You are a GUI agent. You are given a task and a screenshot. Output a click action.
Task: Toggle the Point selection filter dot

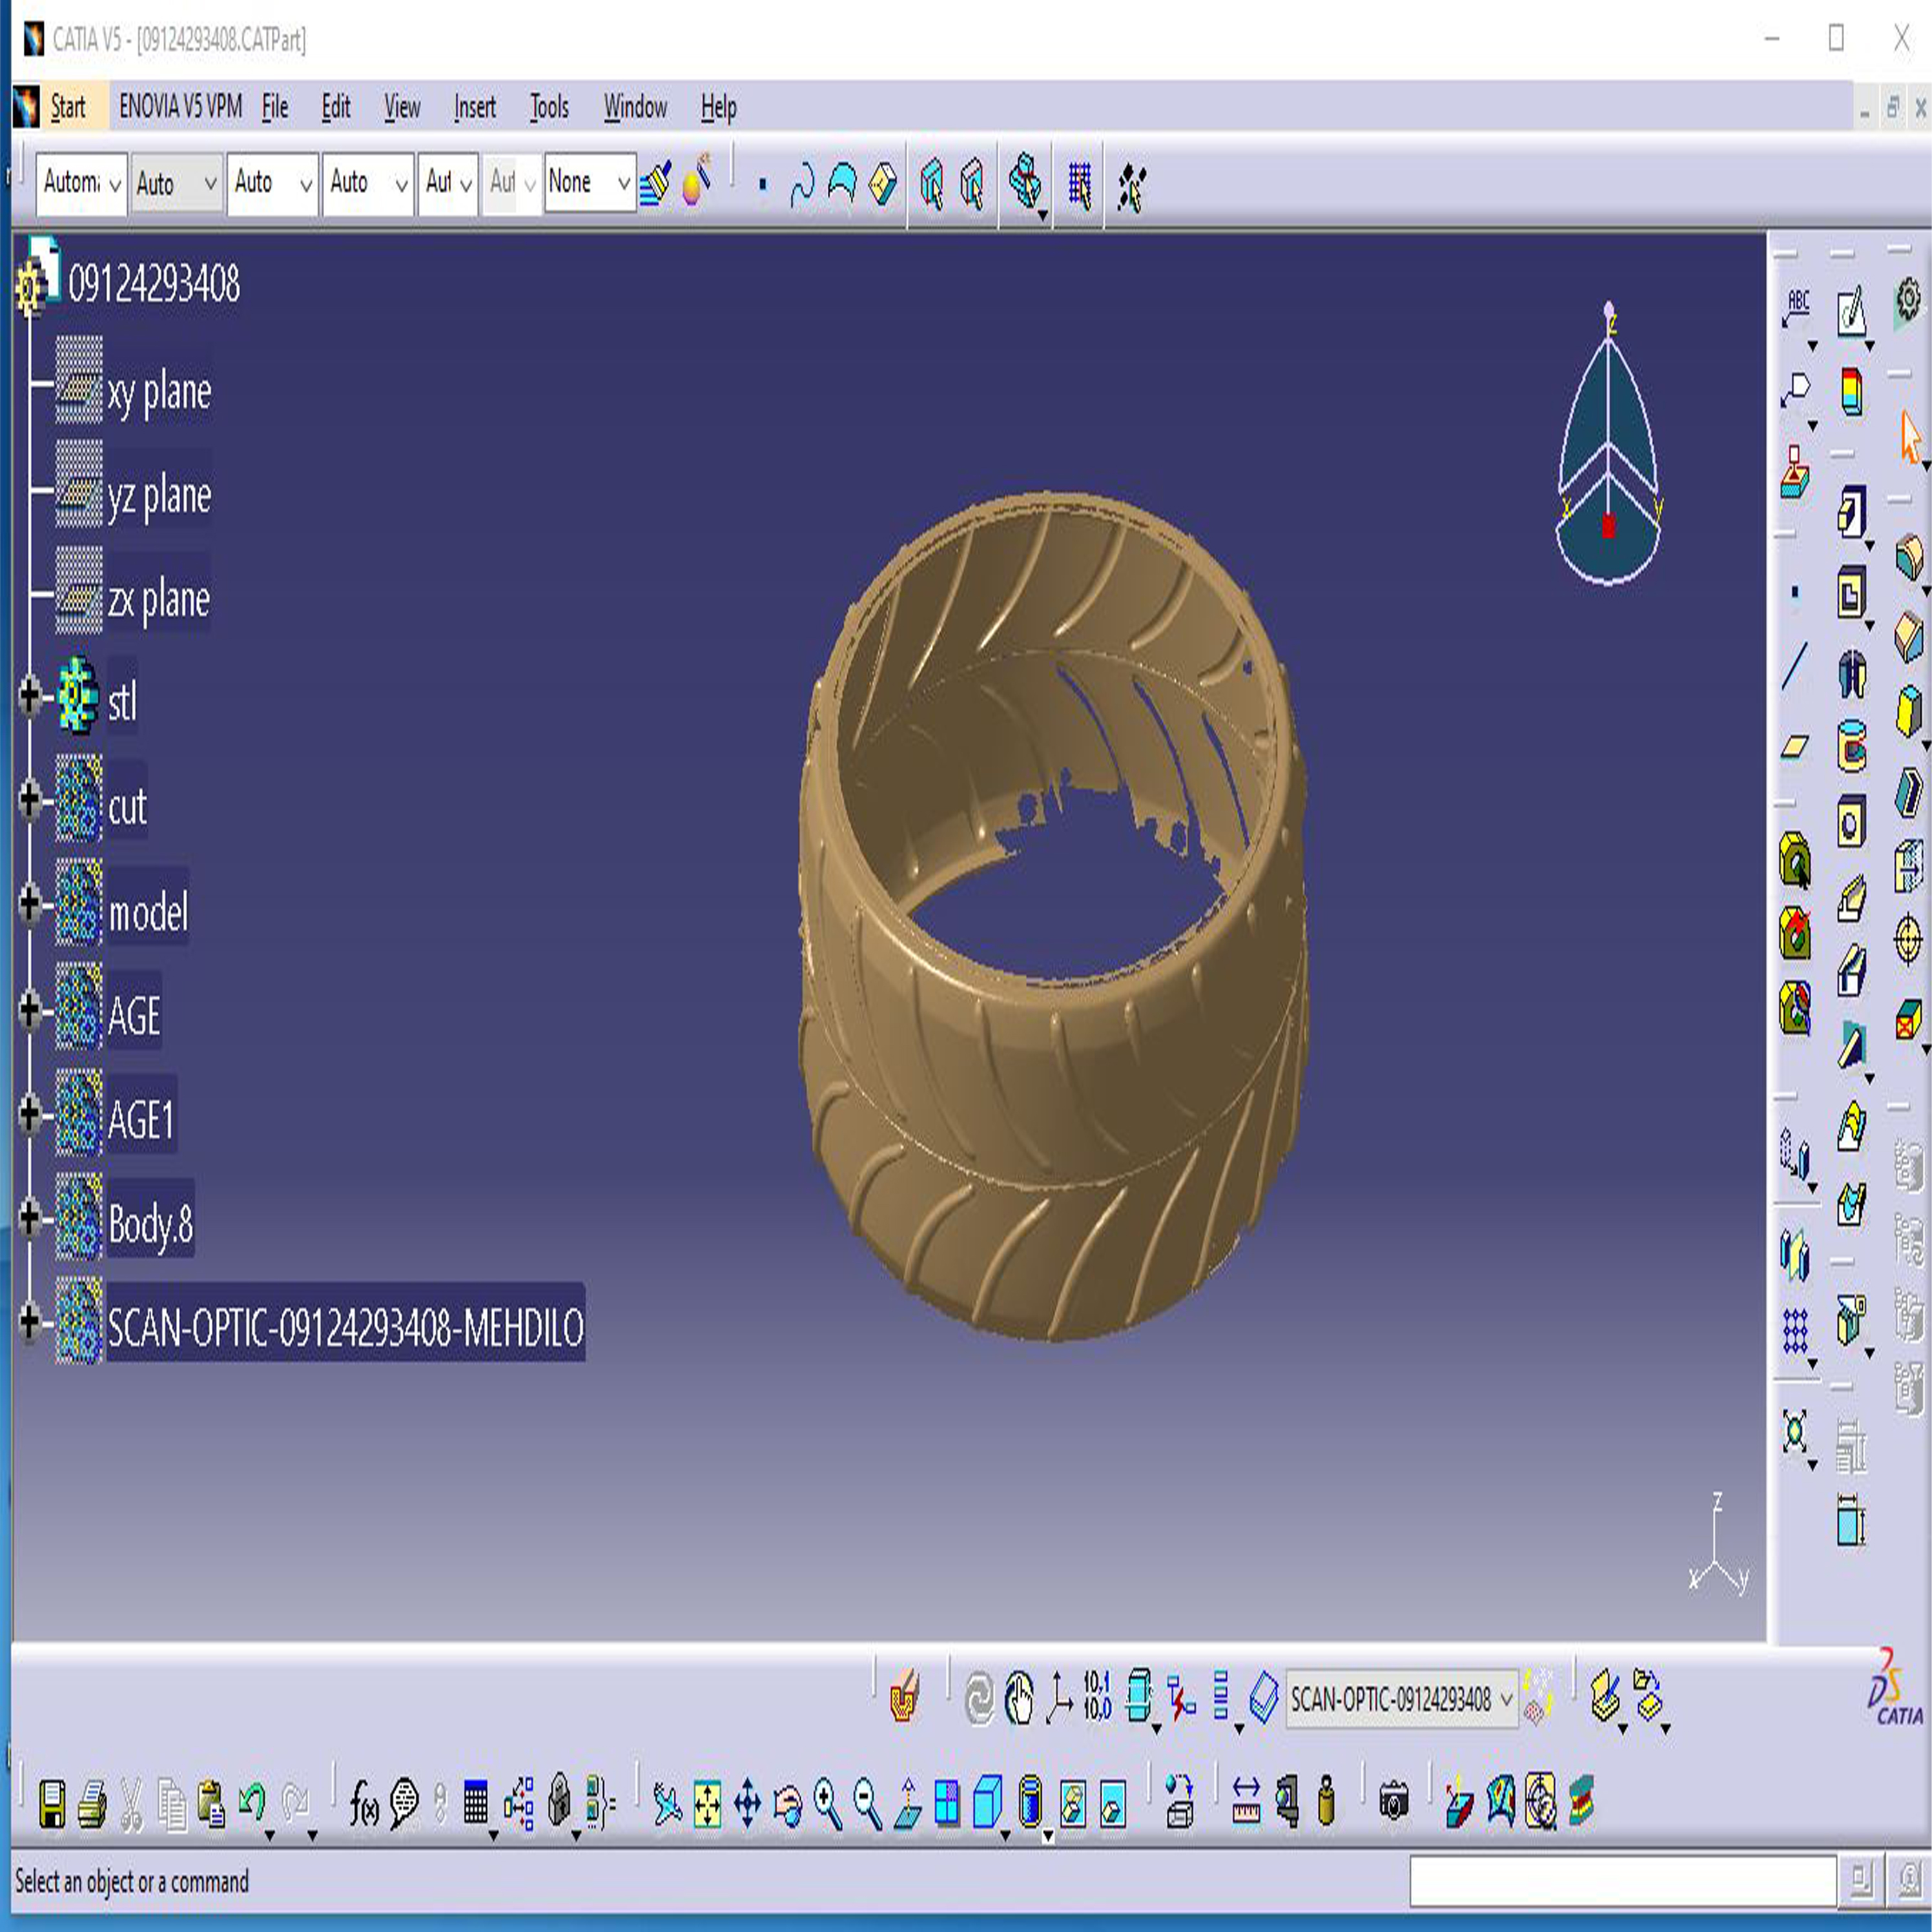[763, 185]
